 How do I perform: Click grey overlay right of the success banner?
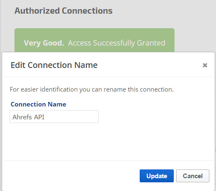tap(195, 40)
